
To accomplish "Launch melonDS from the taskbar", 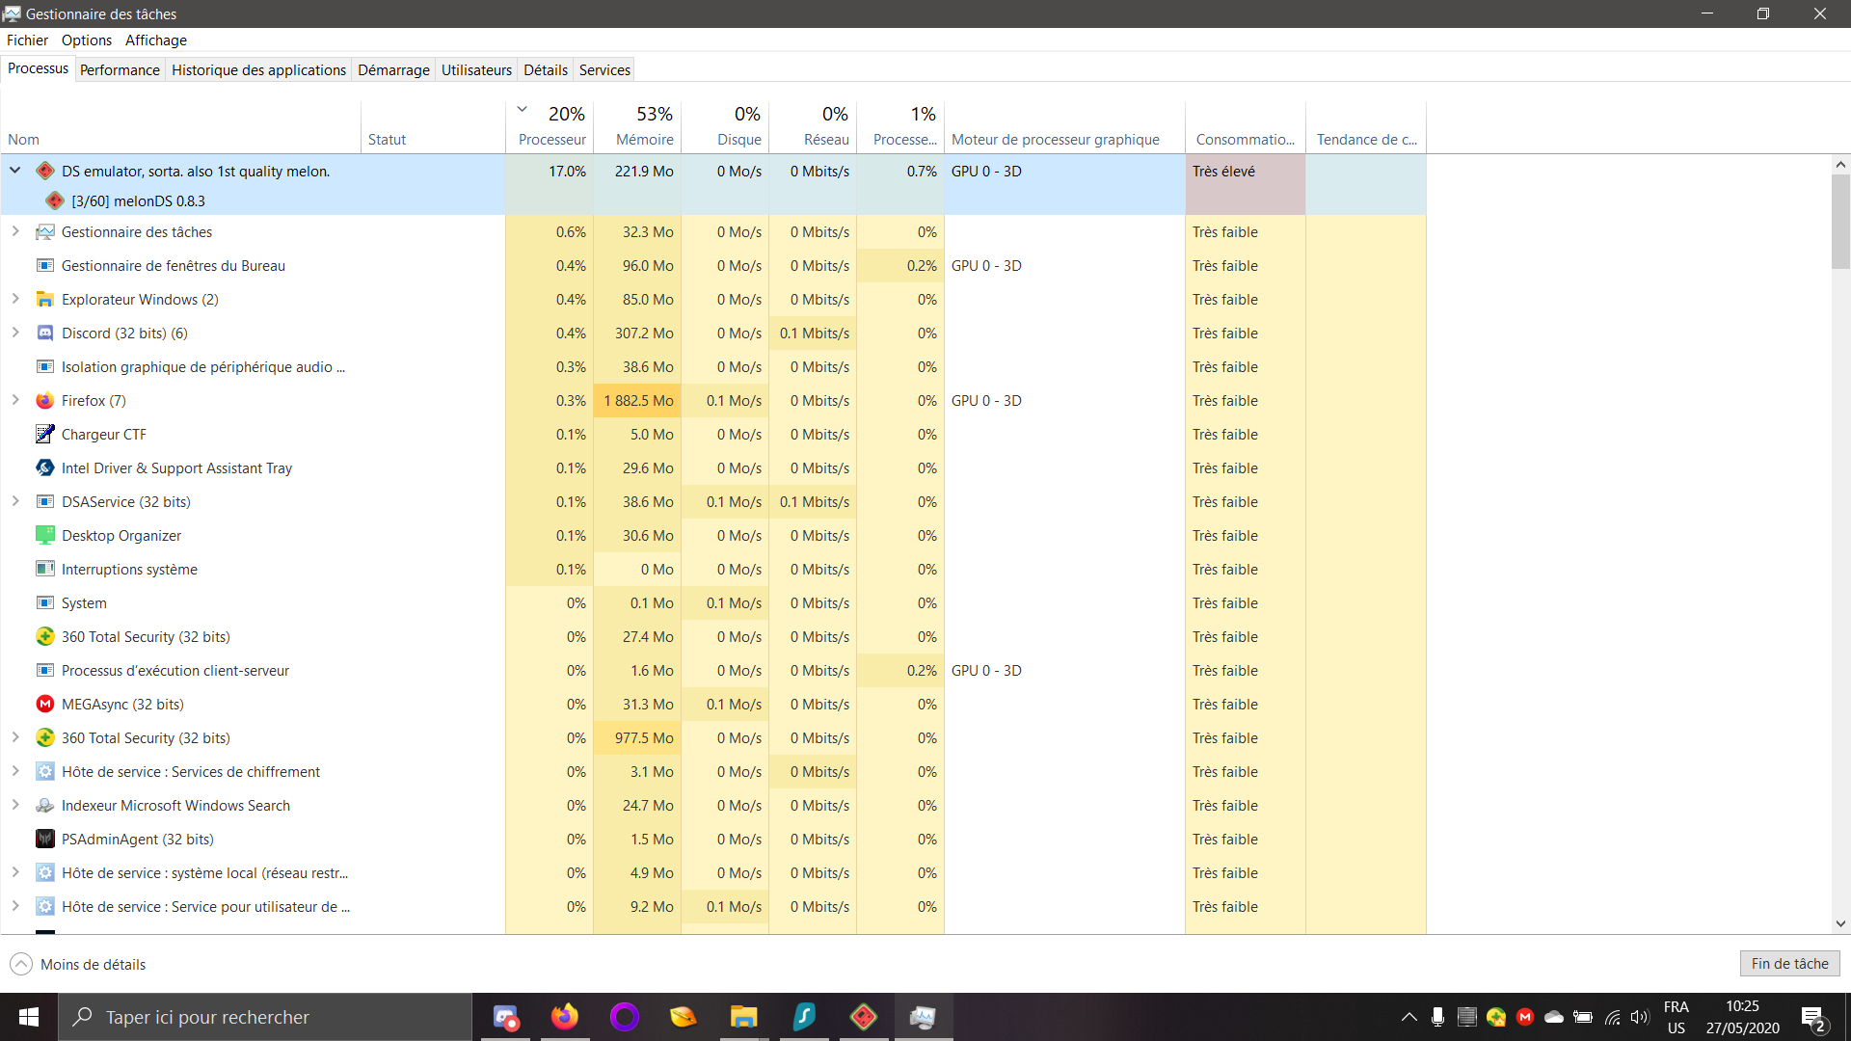I will point(864,1017).
